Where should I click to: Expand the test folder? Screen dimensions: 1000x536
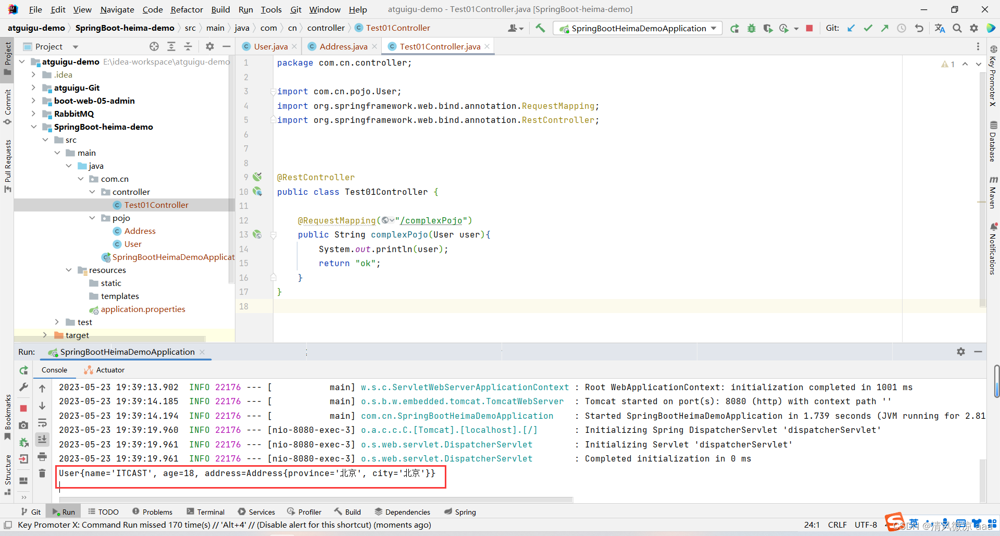click(x=57, y=322)
